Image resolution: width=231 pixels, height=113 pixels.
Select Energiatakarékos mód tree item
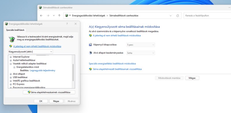(x=28, y=67)
